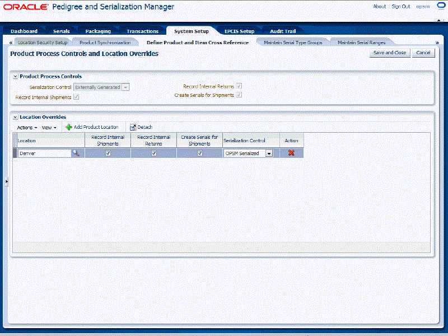This screenshot has height=336, width=448.
Task: Click the Cancel button
Action: coord(423,53)
